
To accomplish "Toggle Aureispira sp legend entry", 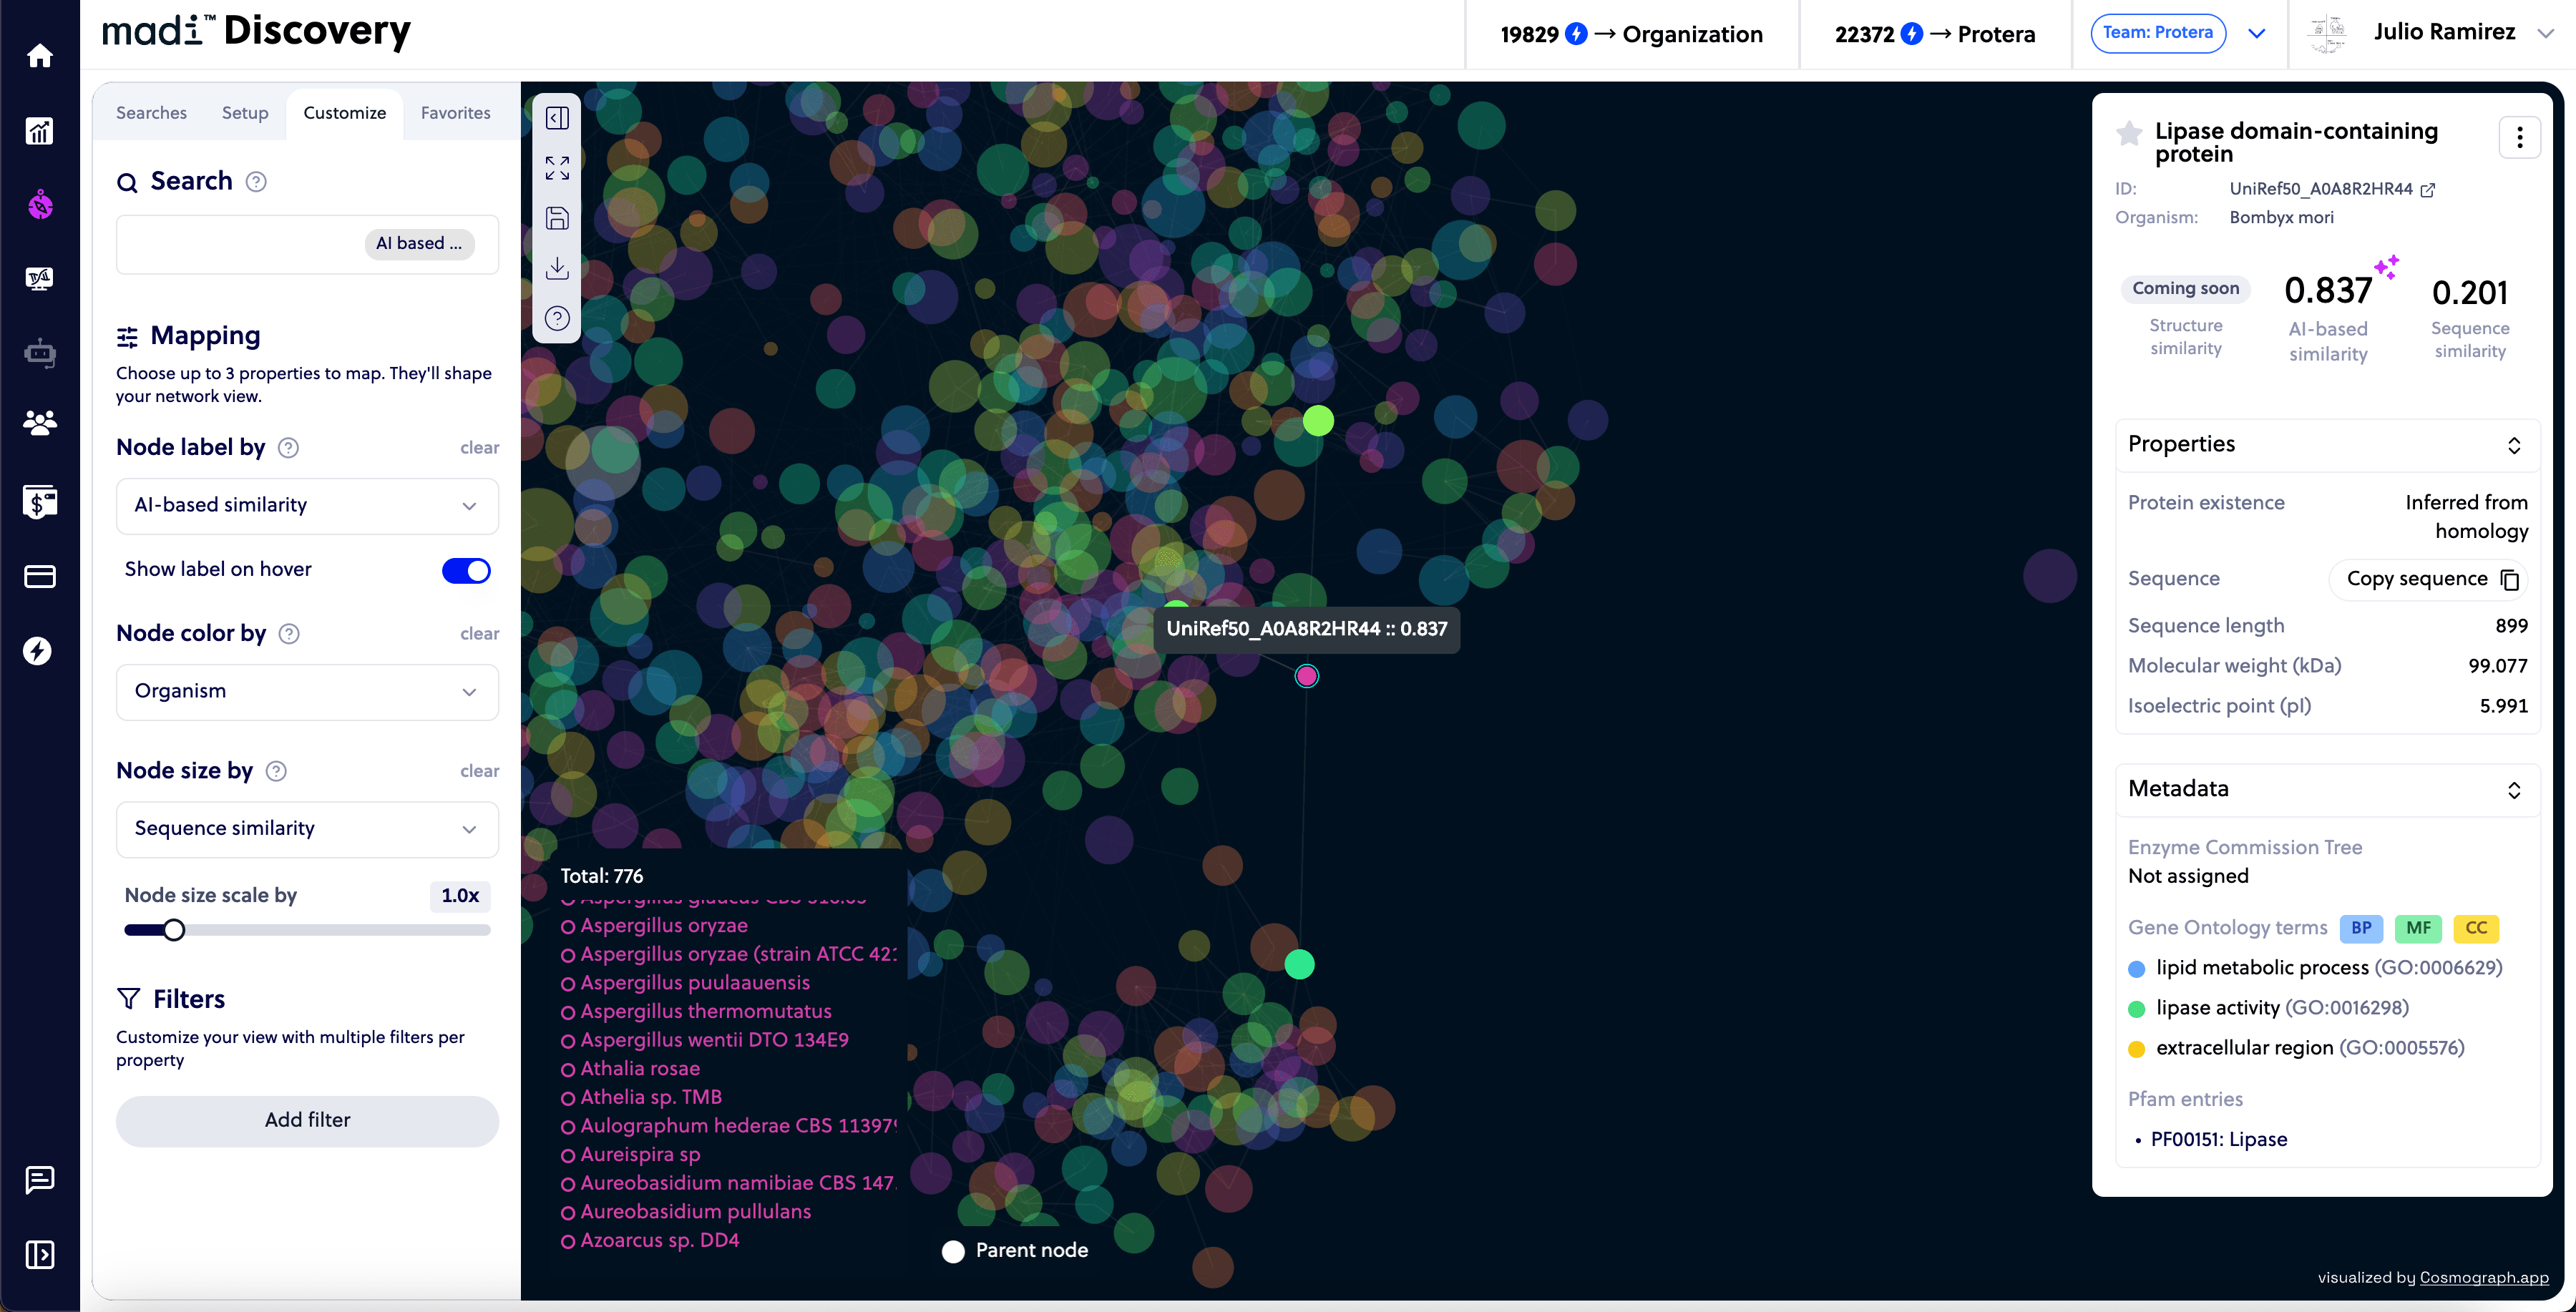I will 631,1155.
